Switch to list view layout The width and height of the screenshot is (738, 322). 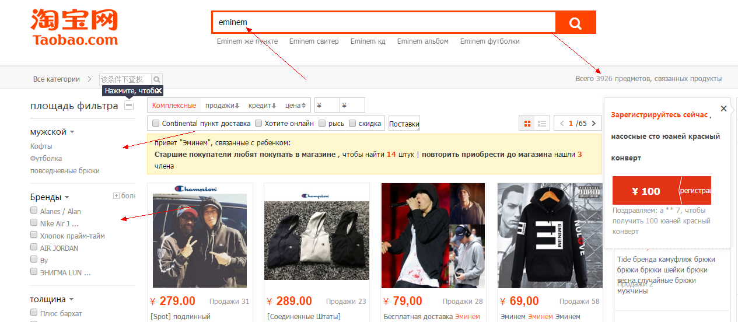pyautogui.click(x=542, y=124)
